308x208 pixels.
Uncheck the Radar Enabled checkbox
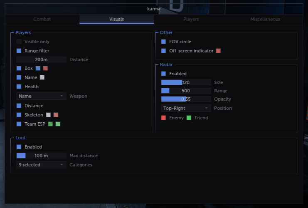[x=163, y=74]
